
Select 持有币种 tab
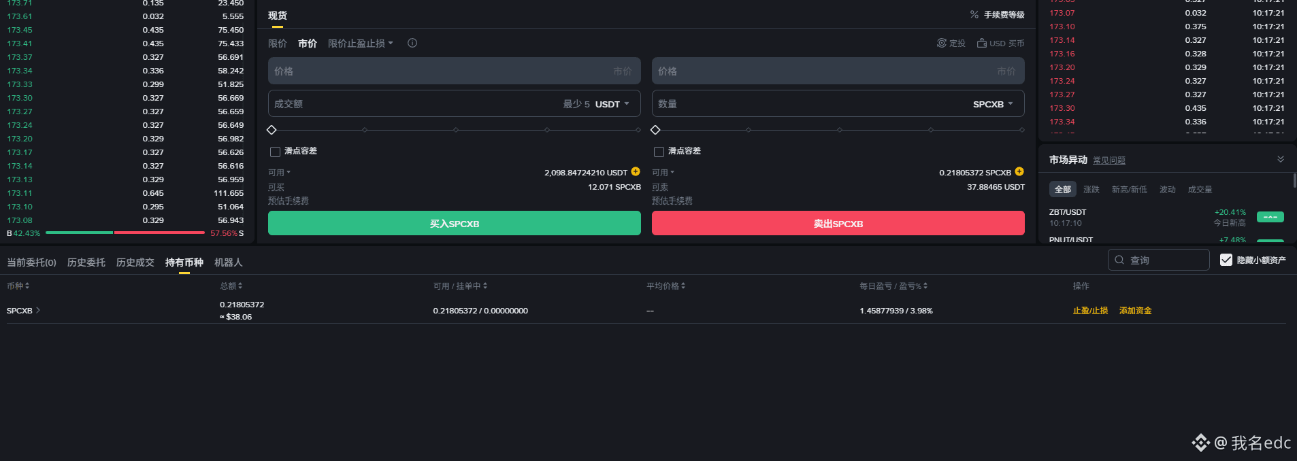(184, 262)
